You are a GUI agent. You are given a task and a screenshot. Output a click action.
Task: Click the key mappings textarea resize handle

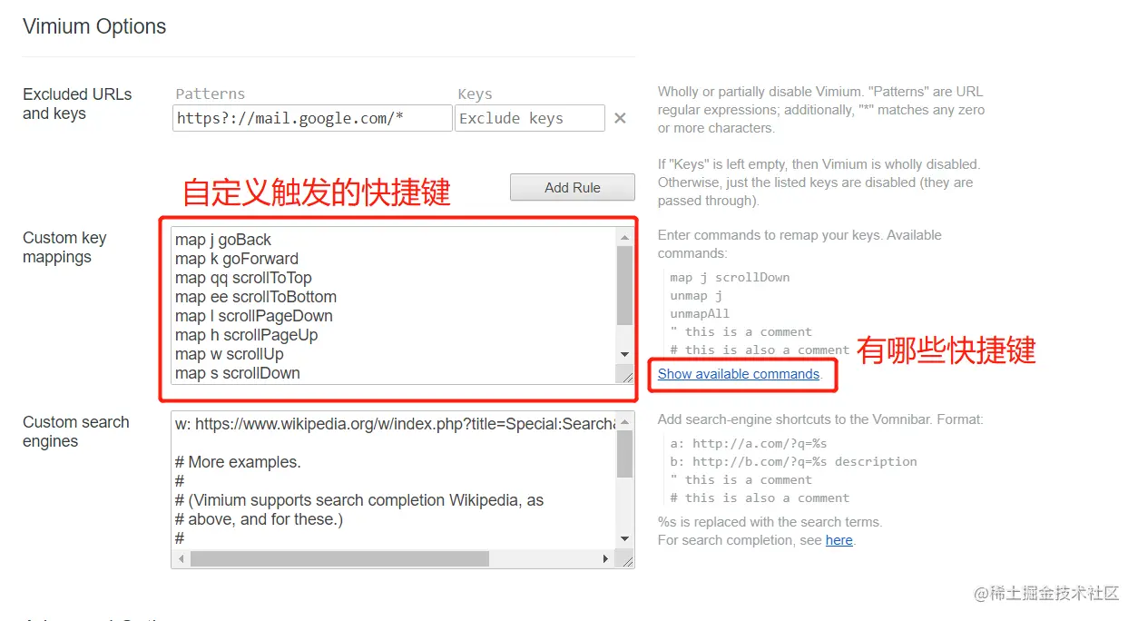coord(625,374)
